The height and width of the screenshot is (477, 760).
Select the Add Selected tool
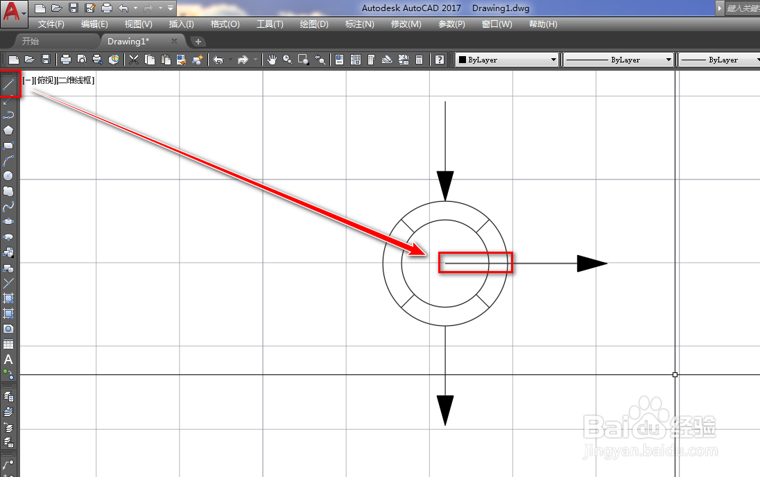click(x=8, y=374)
